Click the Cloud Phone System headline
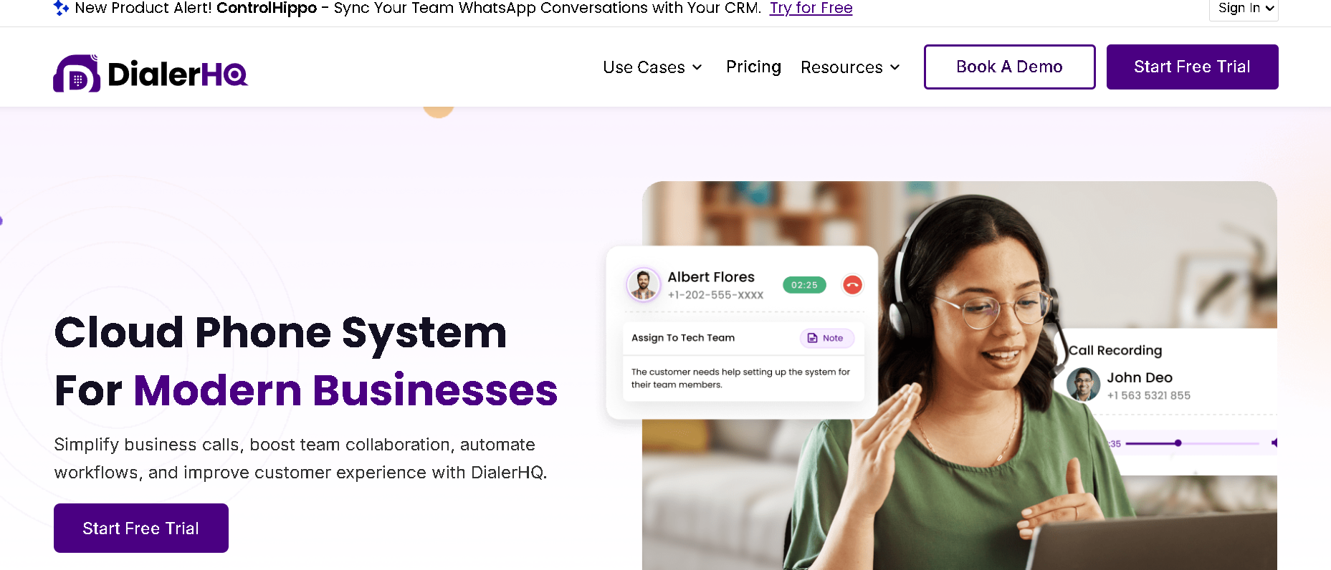 (x=280, y=333)
